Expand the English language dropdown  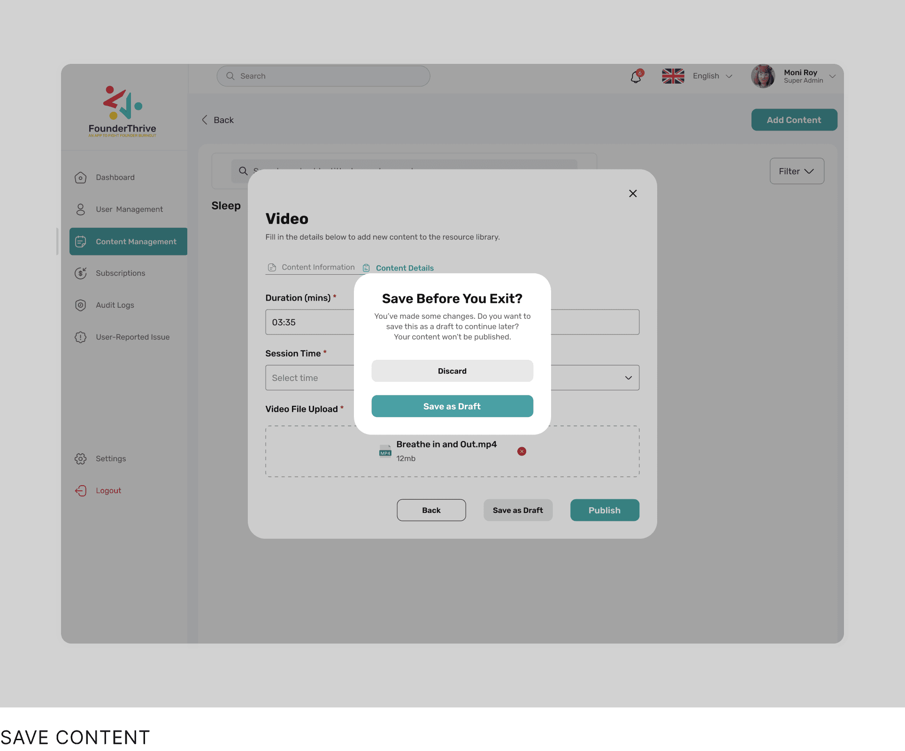[x=712, y=76]
